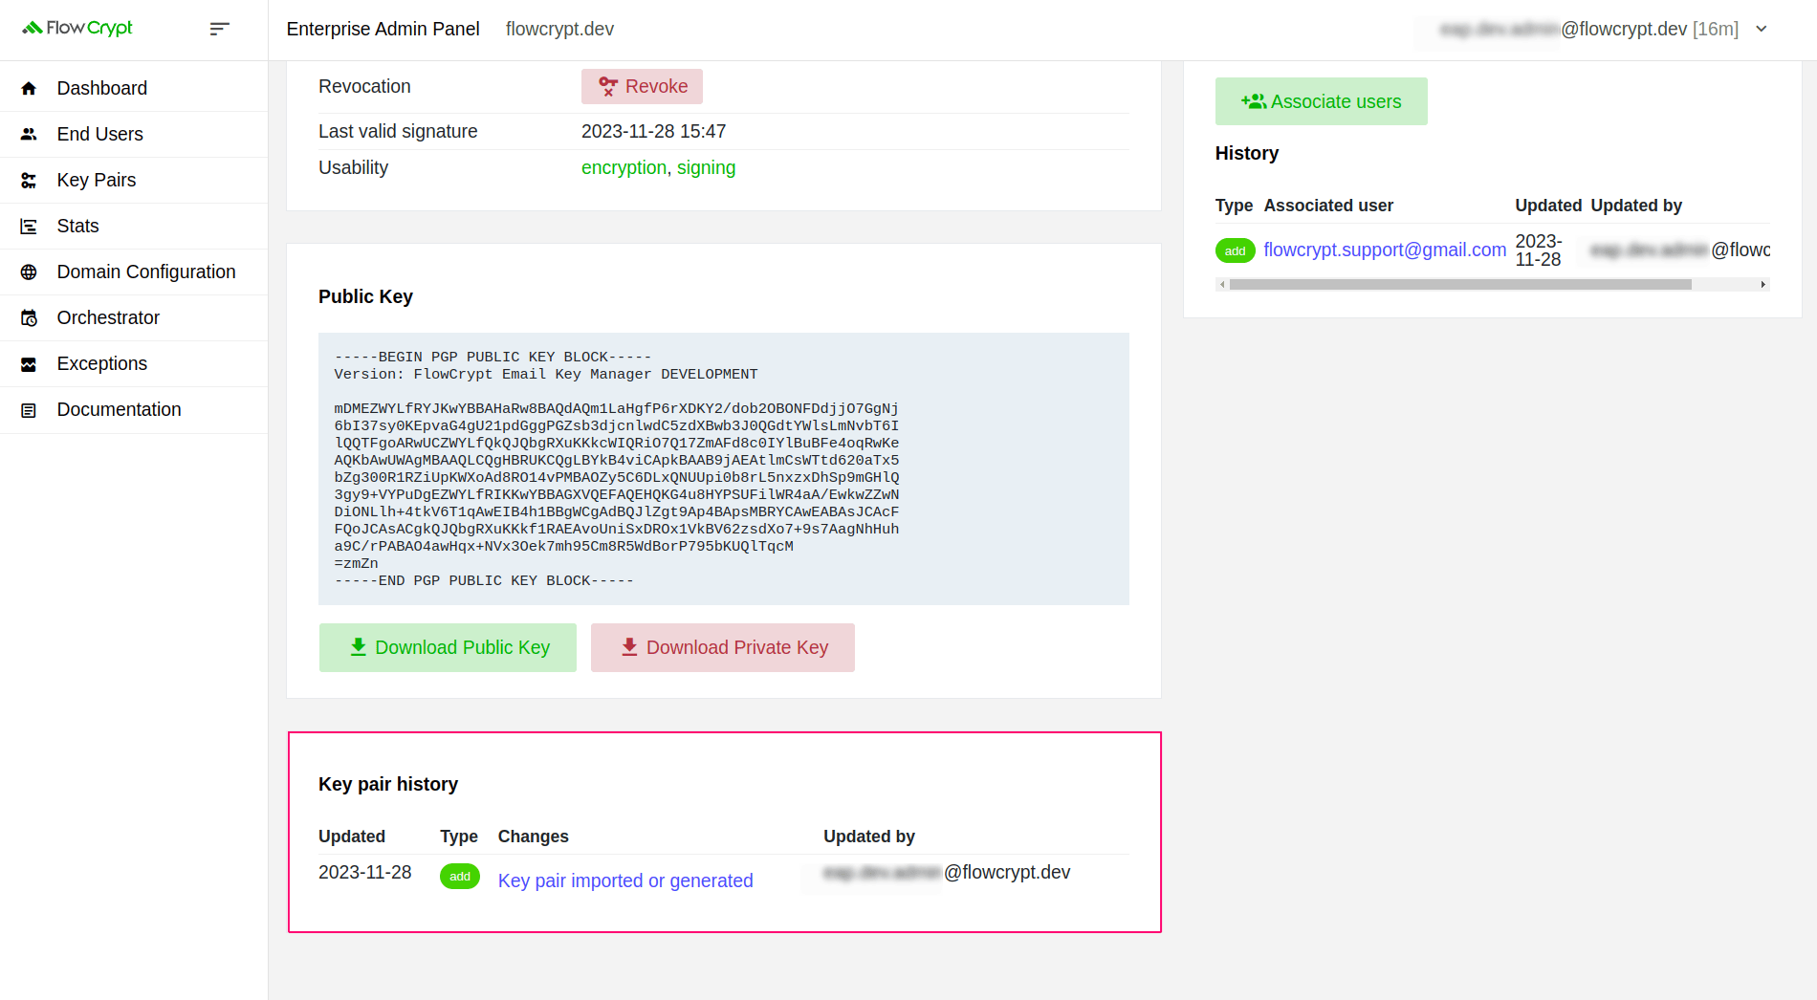
Task: Open flowcrypt.support@gmail.com user link
Action: pyautogui.click(x=1385, y=250)
